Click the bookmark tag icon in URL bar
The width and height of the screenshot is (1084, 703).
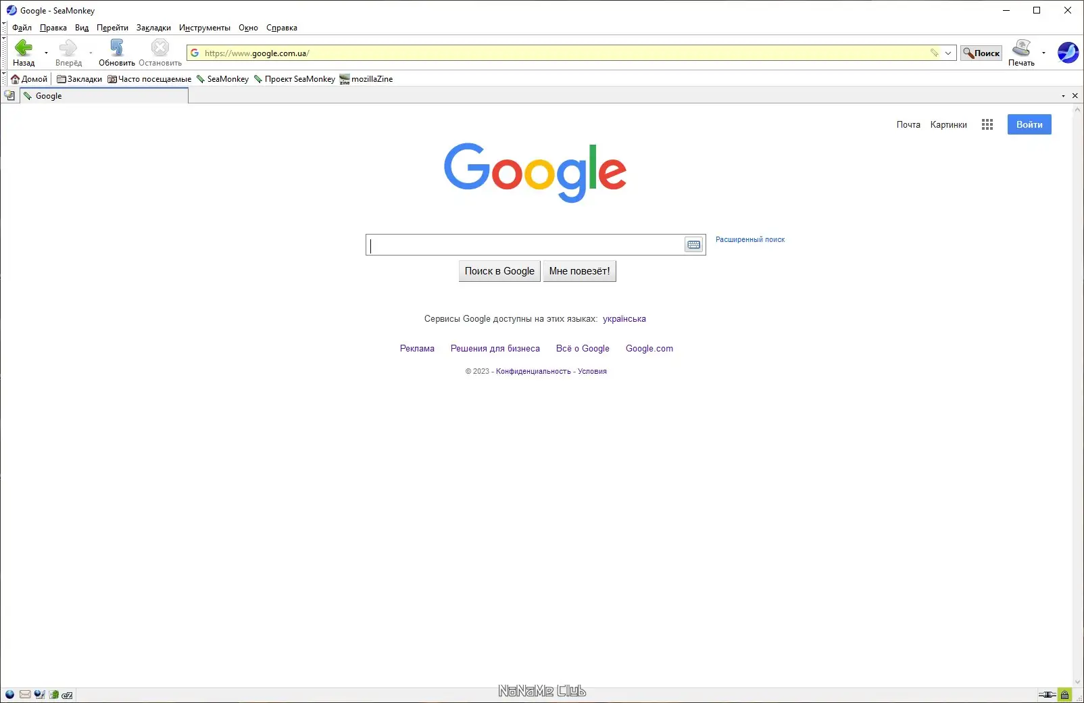[x=934, y=53]
